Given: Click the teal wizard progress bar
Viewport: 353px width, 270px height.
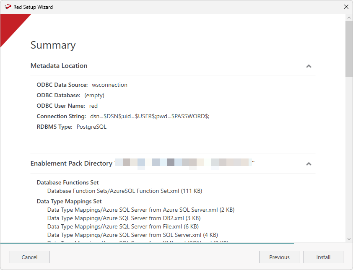Looking at the screenshot, I should pos(147,243).
